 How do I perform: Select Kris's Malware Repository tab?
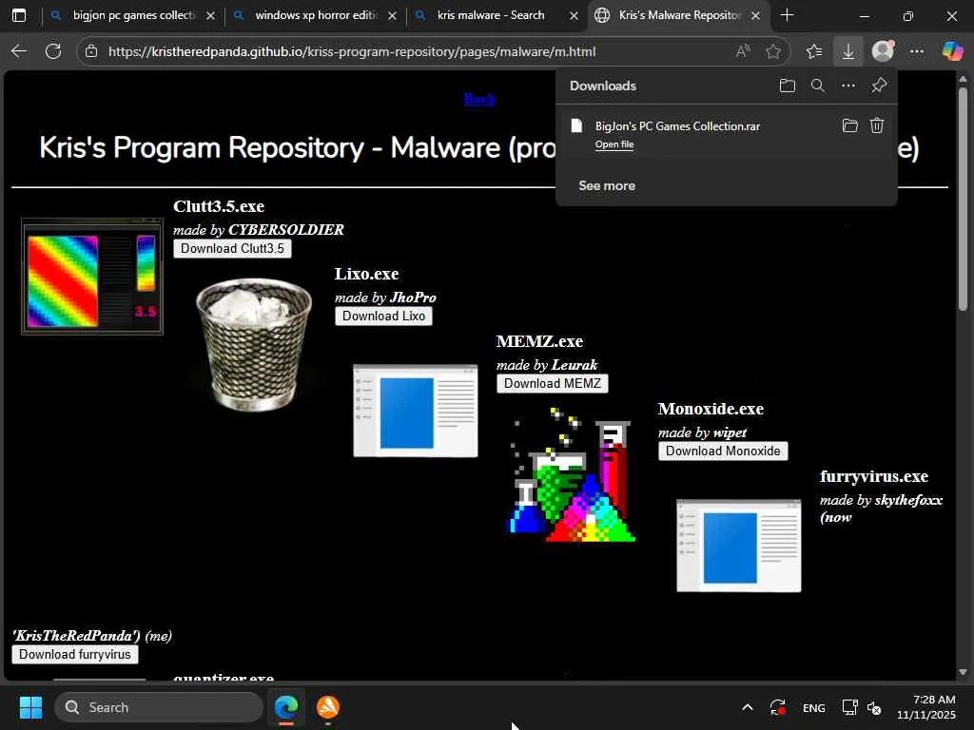677,15
